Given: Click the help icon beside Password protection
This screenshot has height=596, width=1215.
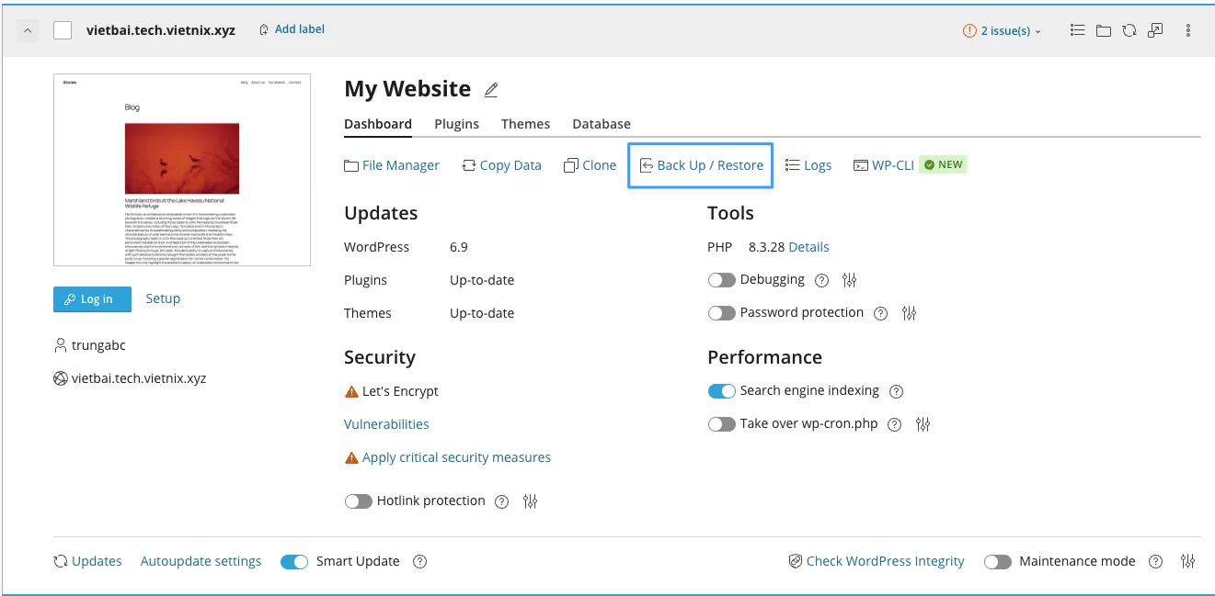Looking at the screenshot, I should click(880, 313).
